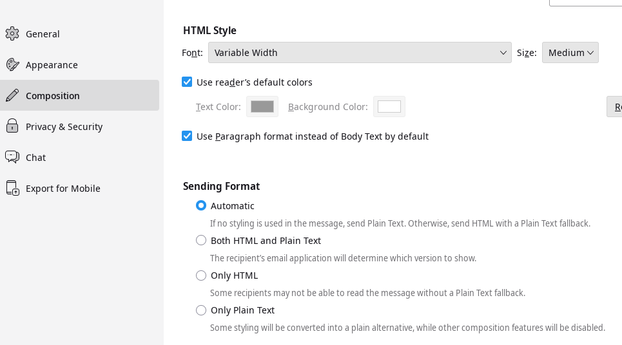Switch to the Appearance settings tab
Image resolution: width=622 pixels, height=345 pixels.
click(x=79, y=64)
